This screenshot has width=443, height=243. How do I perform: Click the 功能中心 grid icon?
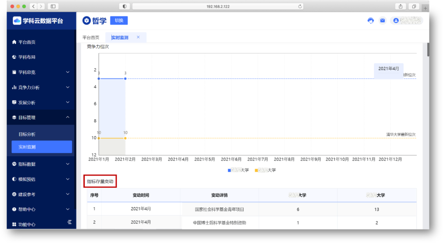click(14, 225)
